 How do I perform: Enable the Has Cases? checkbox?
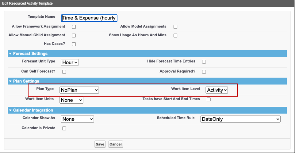click(x=74, y=44)
